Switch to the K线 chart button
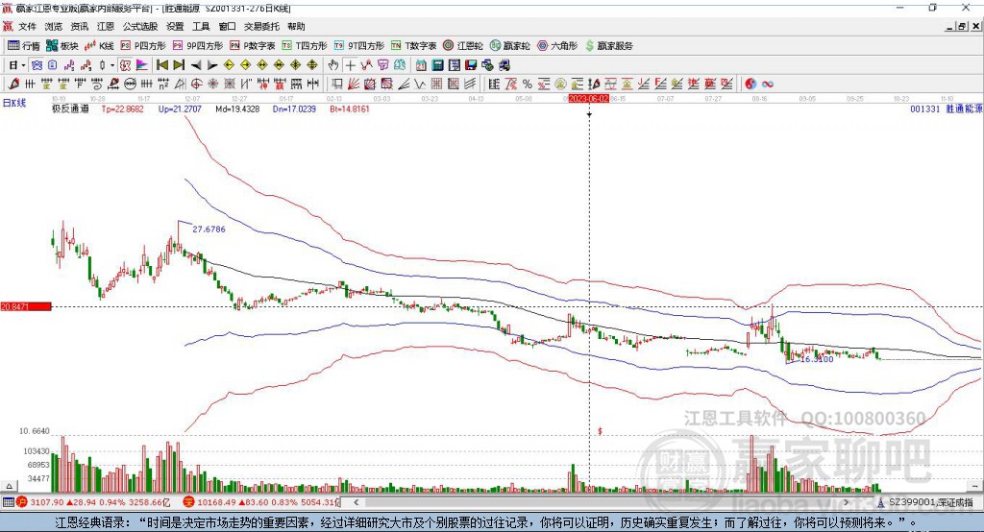Viewport: 984px width, 532px height. 99,46
